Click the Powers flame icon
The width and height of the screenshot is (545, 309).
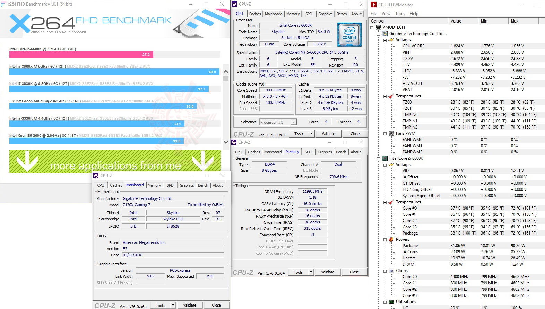click(x=391, y=239)
